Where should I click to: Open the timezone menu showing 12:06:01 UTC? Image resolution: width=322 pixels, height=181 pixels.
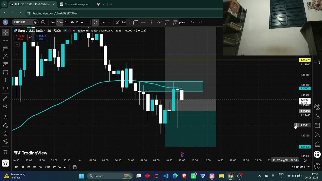[x=301, y=167]
